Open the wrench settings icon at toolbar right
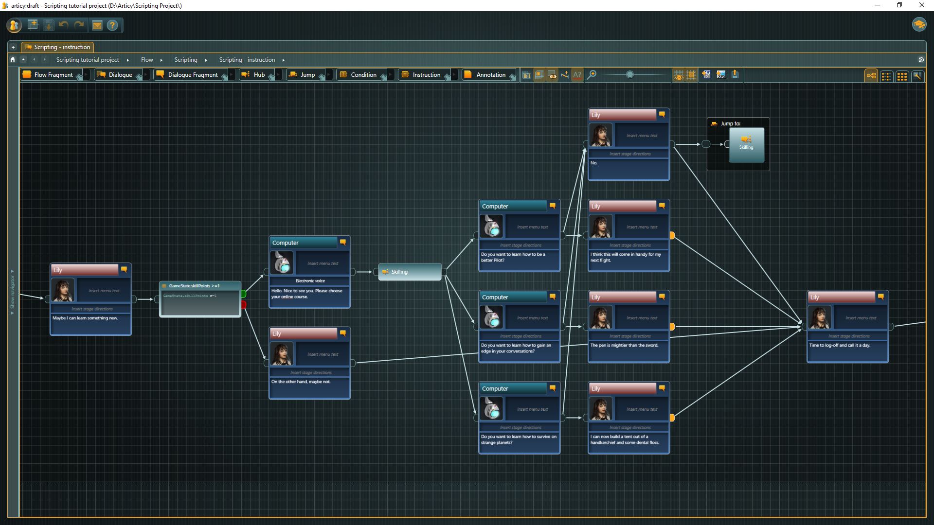The image size is (934, 525). point(917,76)
